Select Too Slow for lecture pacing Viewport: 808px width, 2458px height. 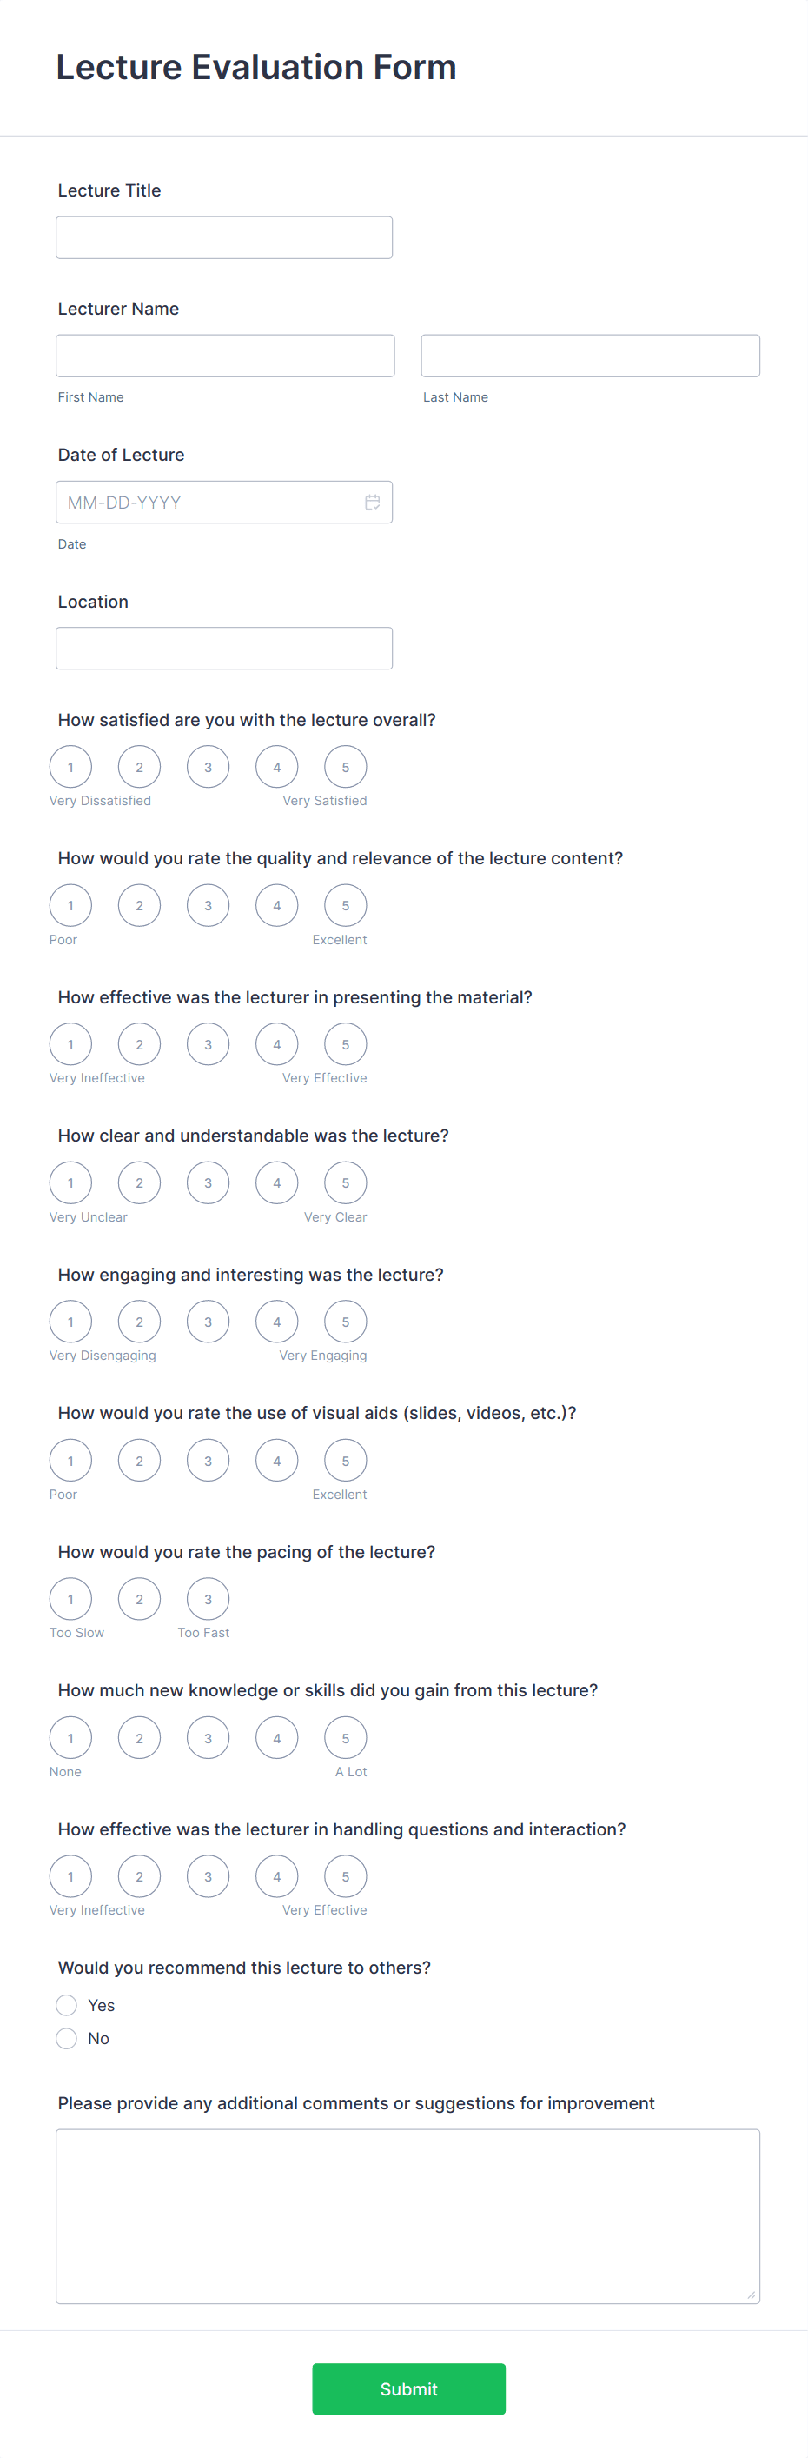tap(70, 1598)
